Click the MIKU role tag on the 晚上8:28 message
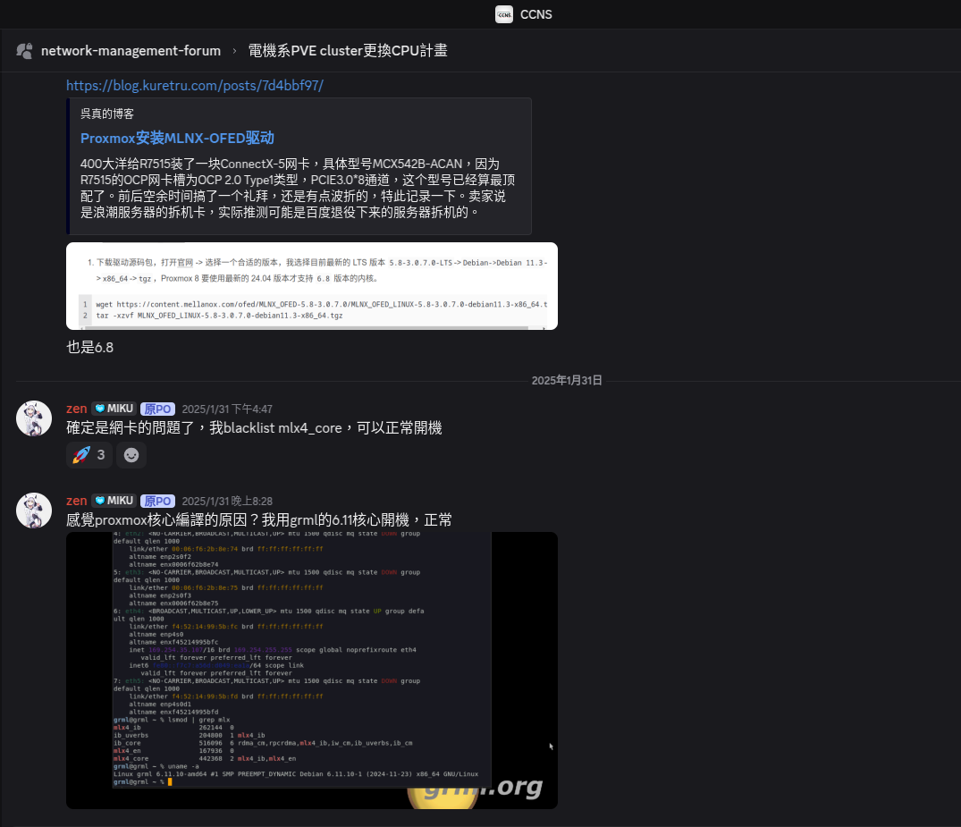This screenshot has height=827, width=961. pos(114,501)
